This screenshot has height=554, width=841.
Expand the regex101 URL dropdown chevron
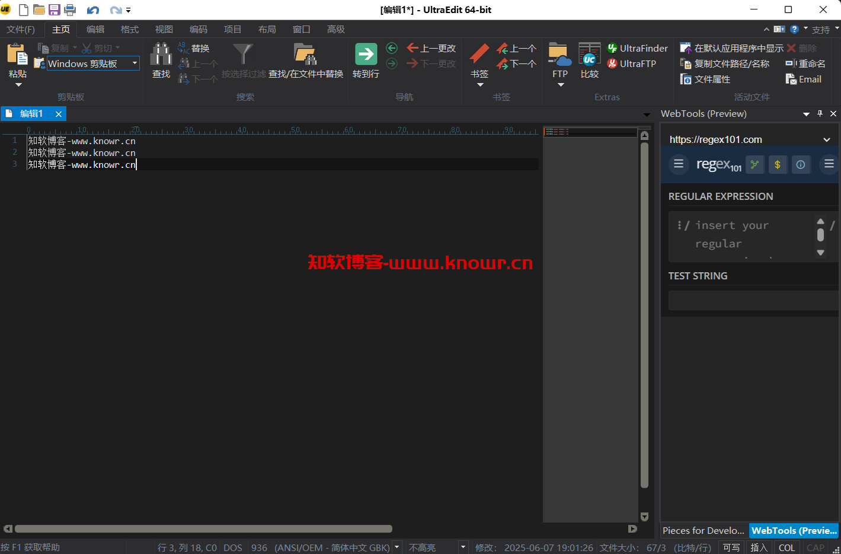pos(827,139)
